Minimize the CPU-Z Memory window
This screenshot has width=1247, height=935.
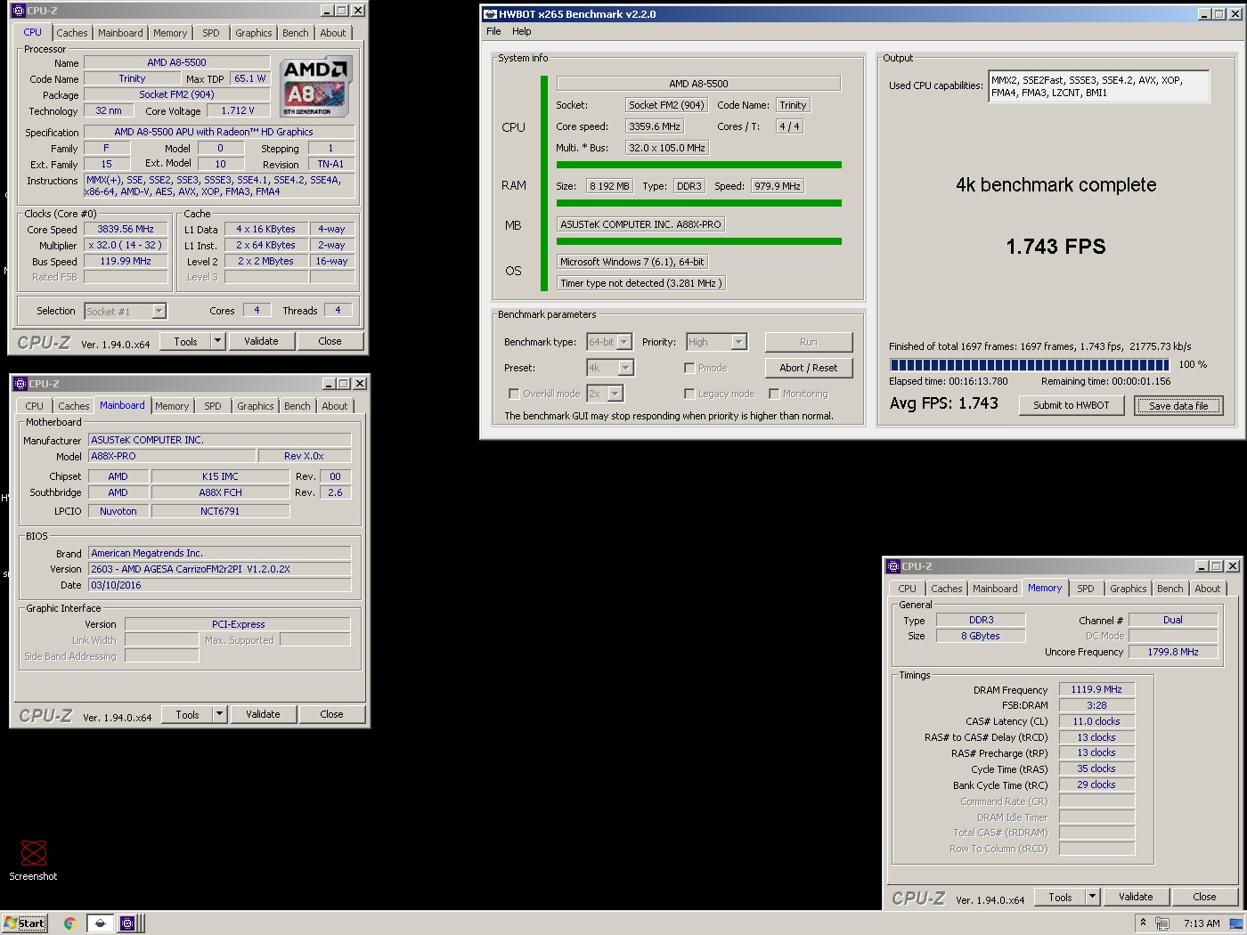[x=1202, y=566]
